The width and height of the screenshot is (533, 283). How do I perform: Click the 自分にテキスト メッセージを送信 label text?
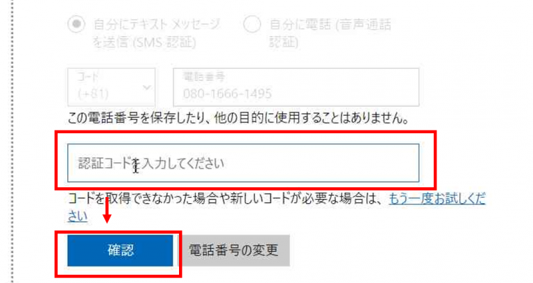157,33
